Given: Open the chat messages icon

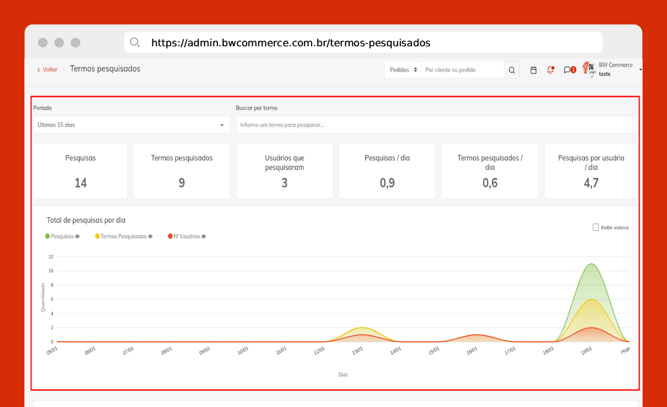Looking at the screenshot, I should (567, 70).
